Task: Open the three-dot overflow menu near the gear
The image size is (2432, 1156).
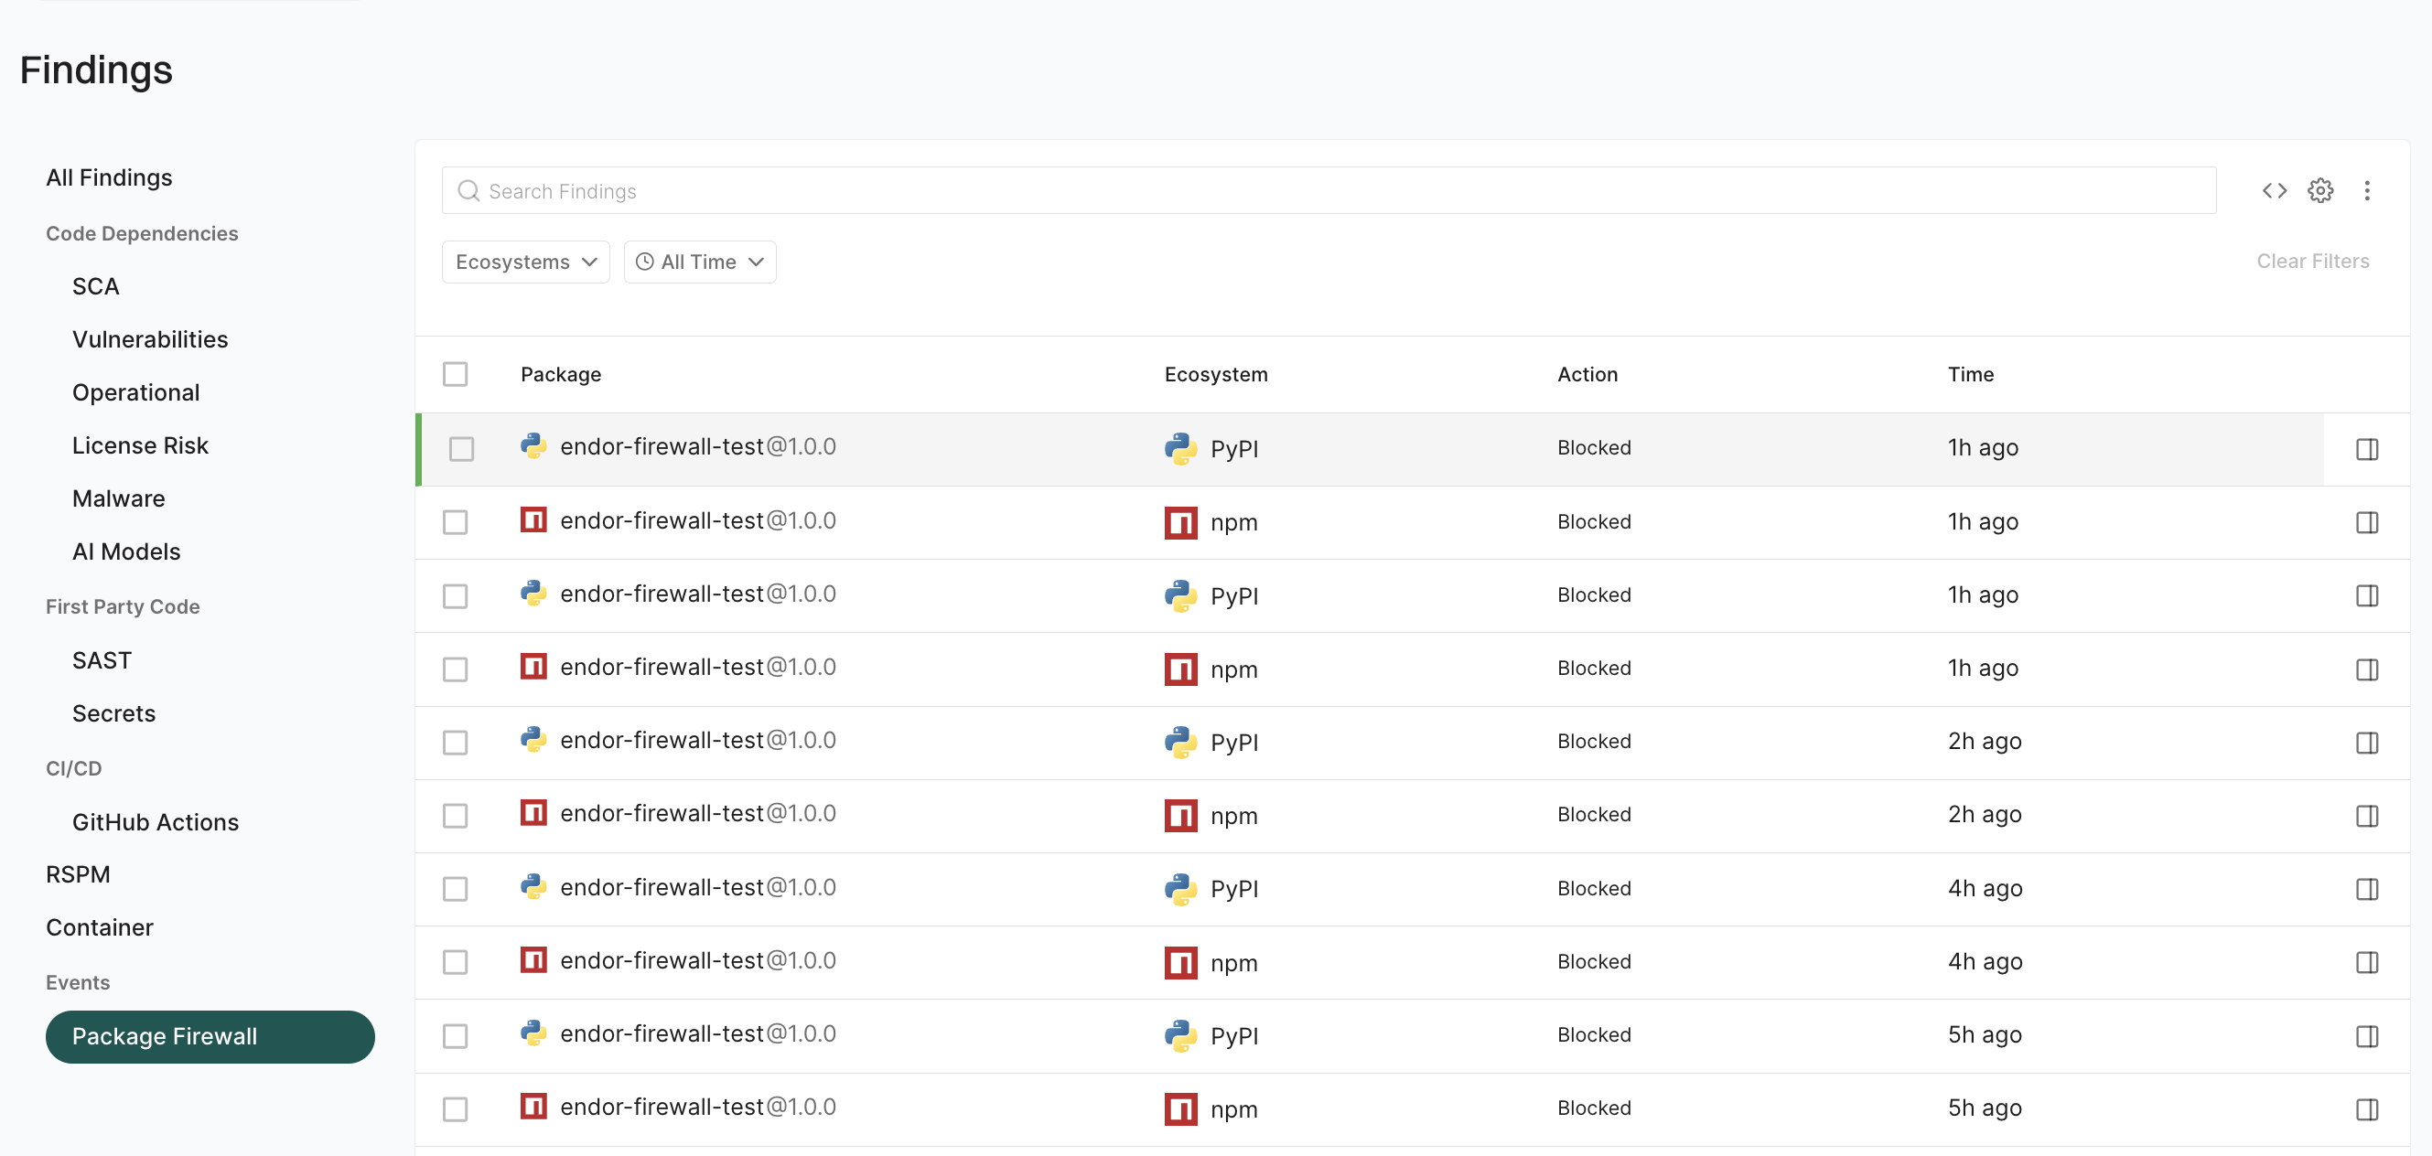Action: pyautogui.click(x=2368, y=189)
